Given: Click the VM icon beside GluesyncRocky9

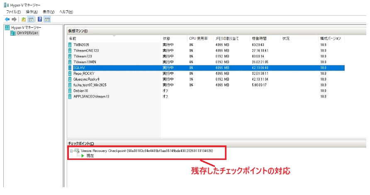Looking at the screenshot, I should pyautogui.click(x=70, y=79).
